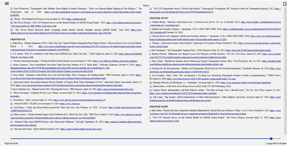This screenshot has width=287, height=146.
Task: Open columbialawreview.org link for Clifford Rosky
Action: [x=261, y=22]
